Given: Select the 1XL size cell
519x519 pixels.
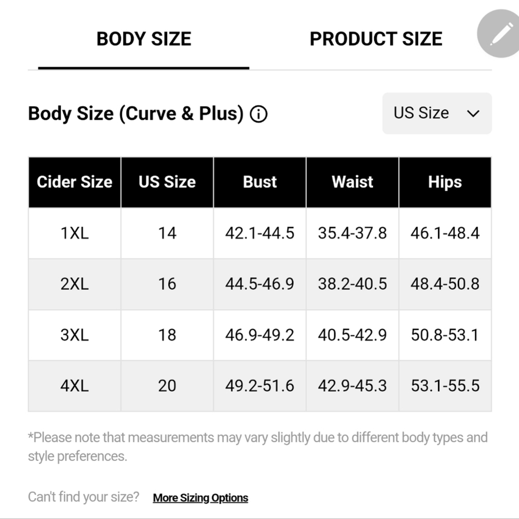Looking at the screenshot, I should click(x=75, y=233).
